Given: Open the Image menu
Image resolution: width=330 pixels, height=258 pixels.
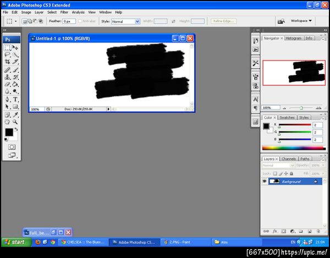Looking at the screenshot, I should 26,12.
